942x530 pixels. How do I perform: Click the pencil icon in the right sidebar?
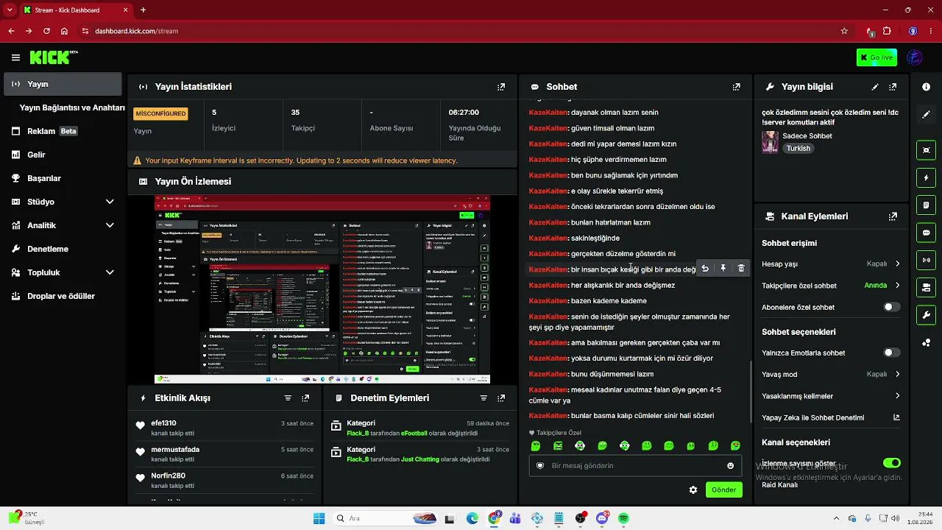click(926, 115)
